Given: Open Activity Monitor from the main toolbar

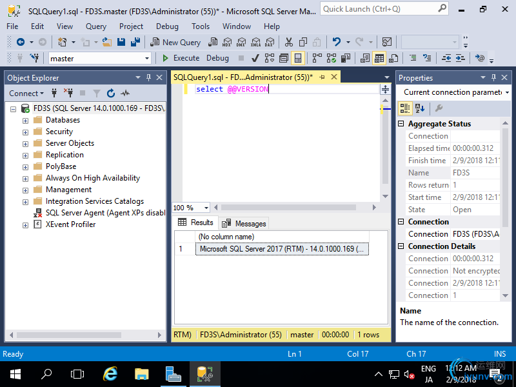Looking at the screenshot, I should [x=386, y=42].
